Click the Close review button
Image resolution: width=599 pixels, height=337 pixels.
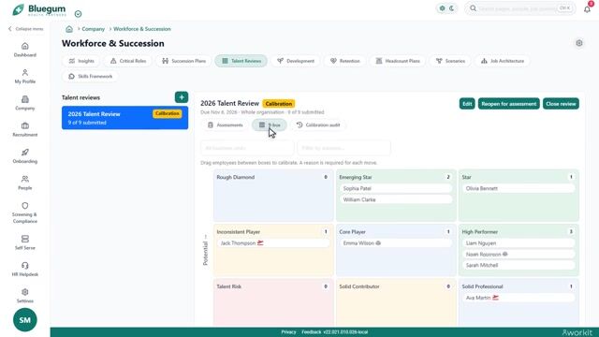click(x=561, y=104)
